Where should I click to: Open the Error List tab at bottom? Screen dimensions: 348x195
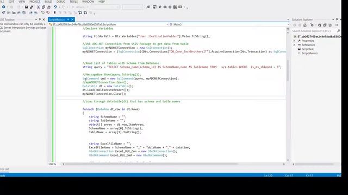tap(4, 169)
